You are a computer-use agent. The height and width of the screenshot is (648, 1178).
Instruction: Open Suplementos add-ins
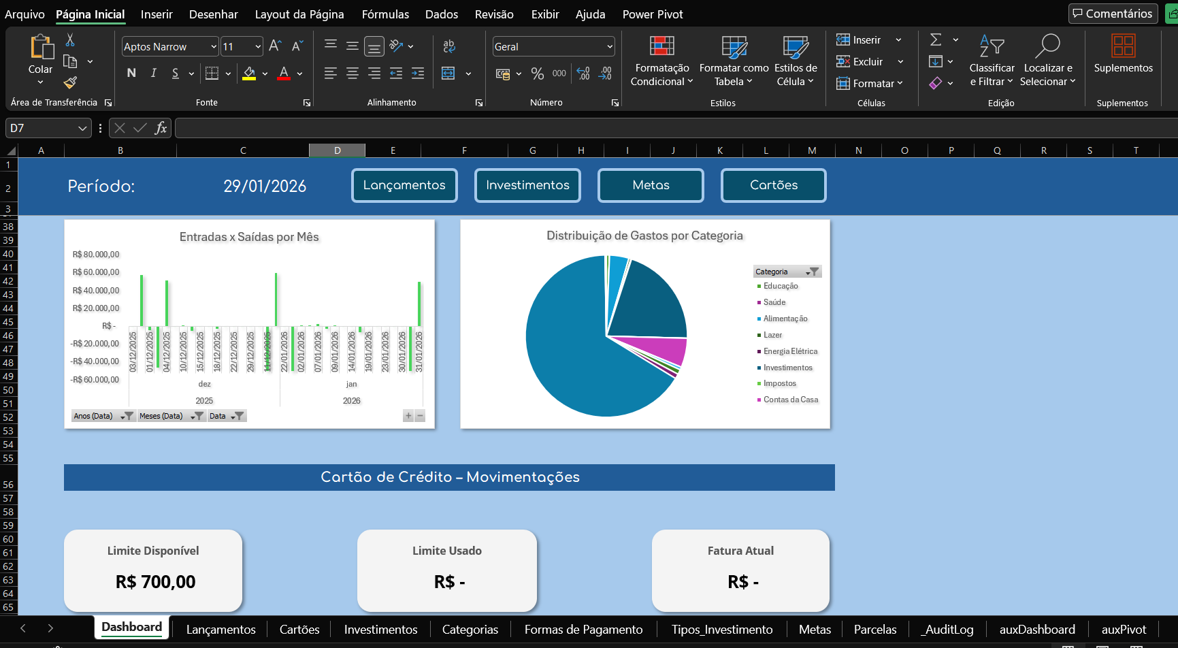(1124, 54)
